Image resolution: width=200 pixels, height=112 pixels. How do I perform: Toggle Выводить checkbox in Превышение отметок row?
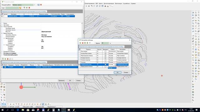[105, 67]
